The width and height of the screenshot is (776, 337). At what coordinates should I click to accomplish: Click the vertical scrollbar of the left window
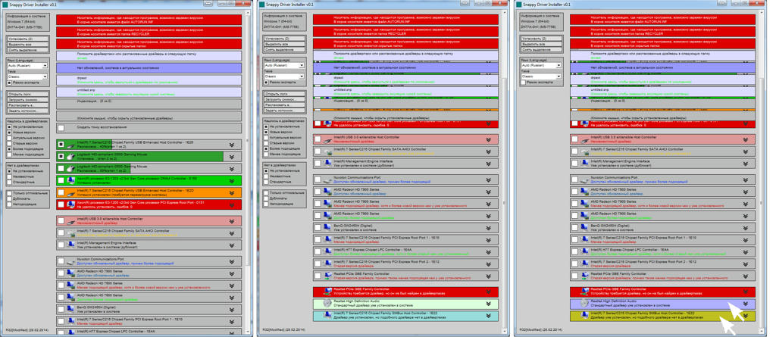pos(249,173)
